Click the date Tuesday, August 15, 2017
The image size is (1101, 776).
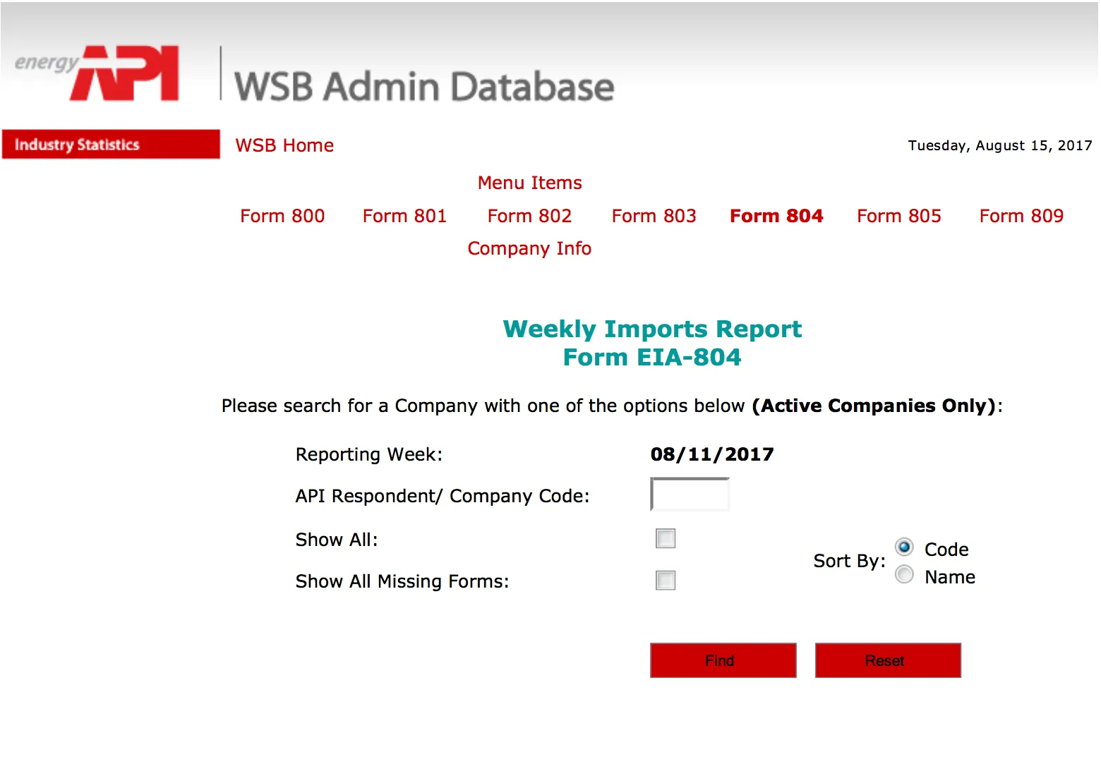1000,145
